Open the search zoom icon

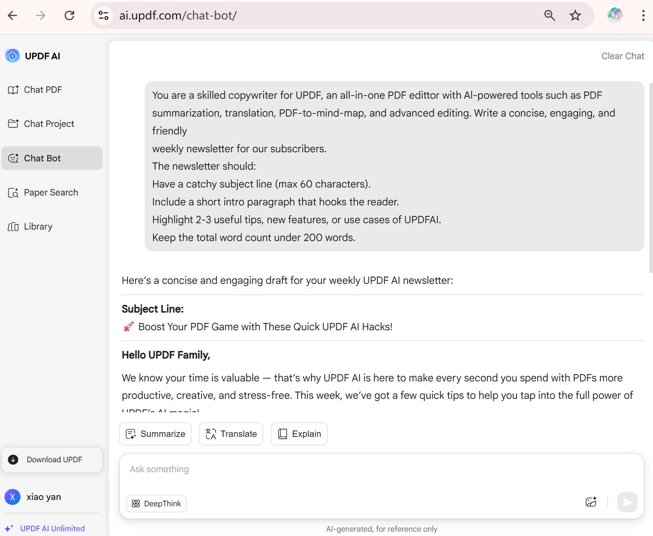pyautogui.click(x=550, y=15)
